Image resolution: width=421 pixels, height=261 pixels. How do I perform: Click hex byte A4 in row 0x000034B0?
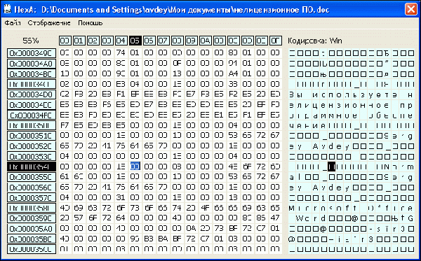pyautogui.click(x=233, y=73)
